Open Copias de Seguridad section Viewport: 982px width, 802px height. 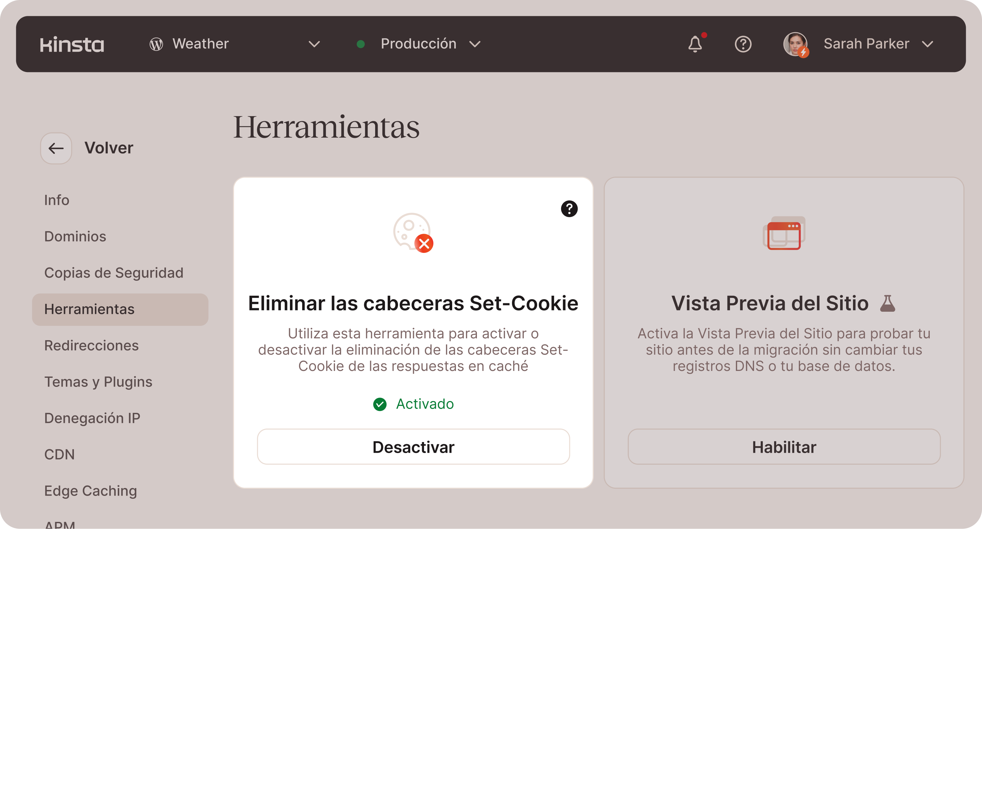(x=114, y=273)
